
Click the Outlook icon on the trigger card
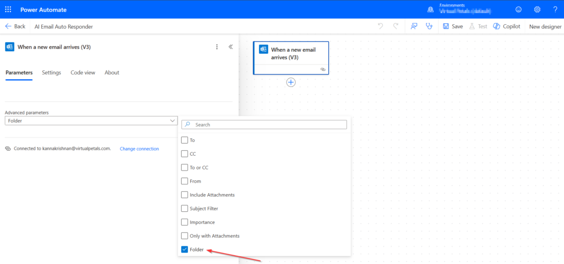click(x=264, y=50)
